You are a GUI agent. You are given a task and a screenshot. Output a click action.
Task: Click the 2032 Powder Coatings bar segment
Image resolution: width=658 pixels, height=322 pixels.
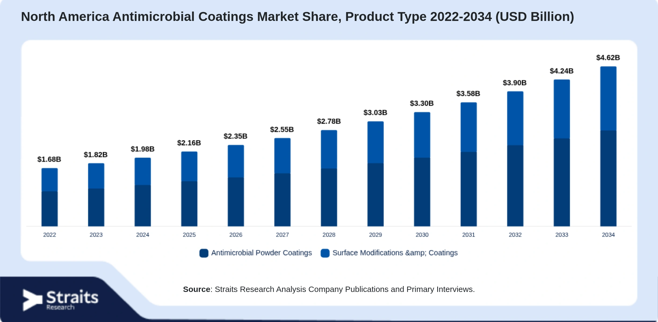(515, 186)
